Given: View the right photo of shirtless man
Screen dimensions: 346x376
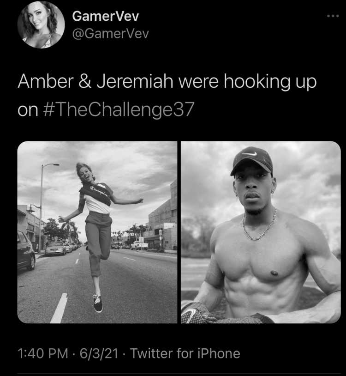Looking at the screenshot, I should [x=261, y=232].
